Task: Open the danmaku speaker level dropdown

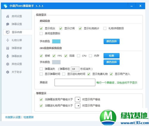Action: point(77,99)
